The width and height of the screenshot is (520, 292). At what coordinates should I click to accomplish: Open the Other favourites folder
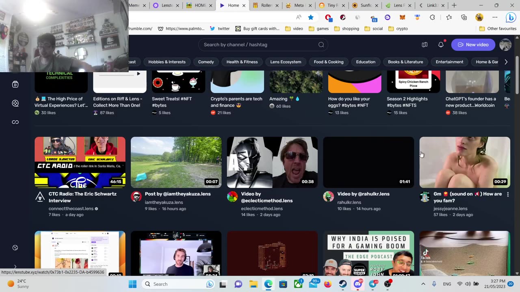(x=498, y=29)
